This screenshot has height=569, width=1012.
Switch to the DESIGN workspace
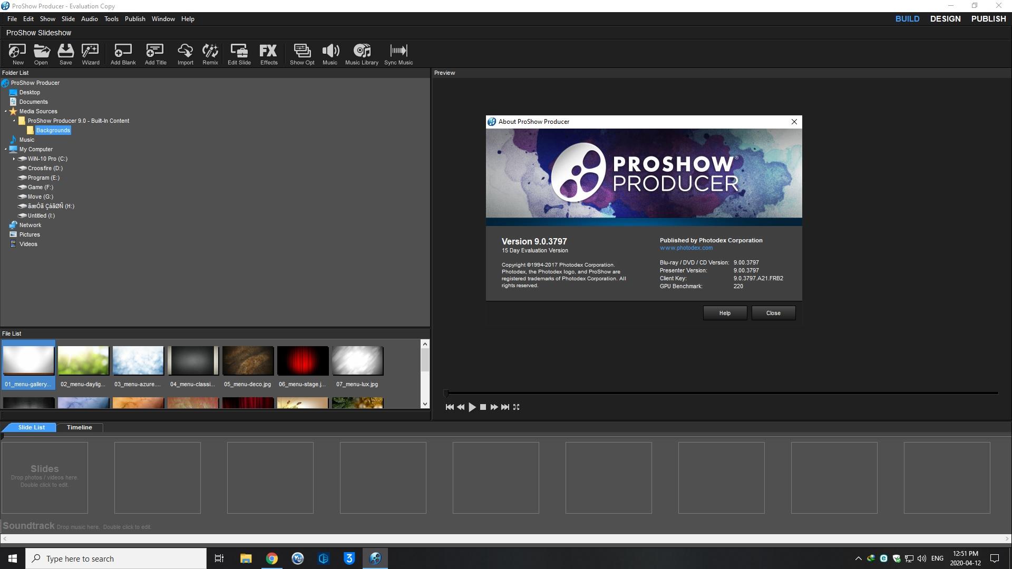point(945,19)
